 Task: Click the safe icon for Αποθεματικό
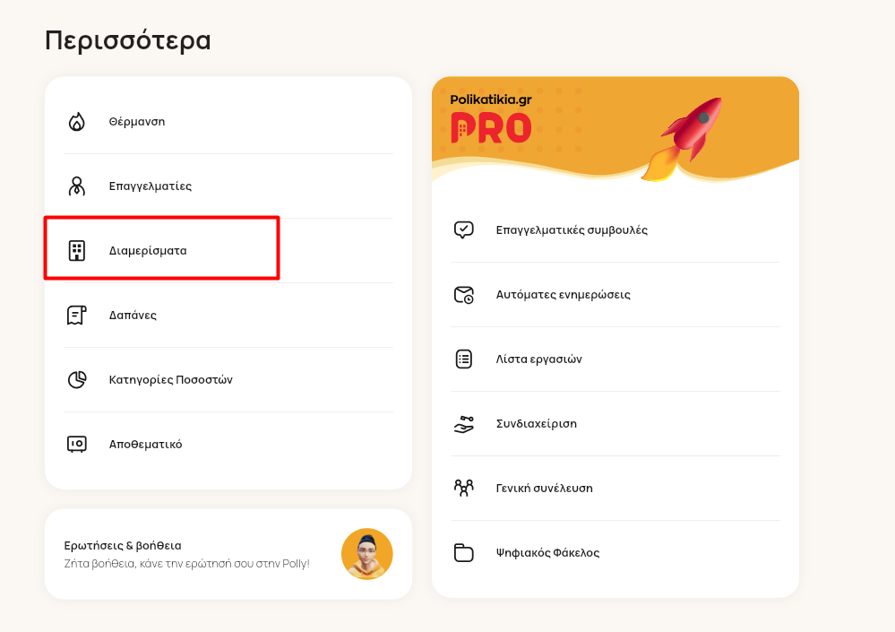coord(76,444)
